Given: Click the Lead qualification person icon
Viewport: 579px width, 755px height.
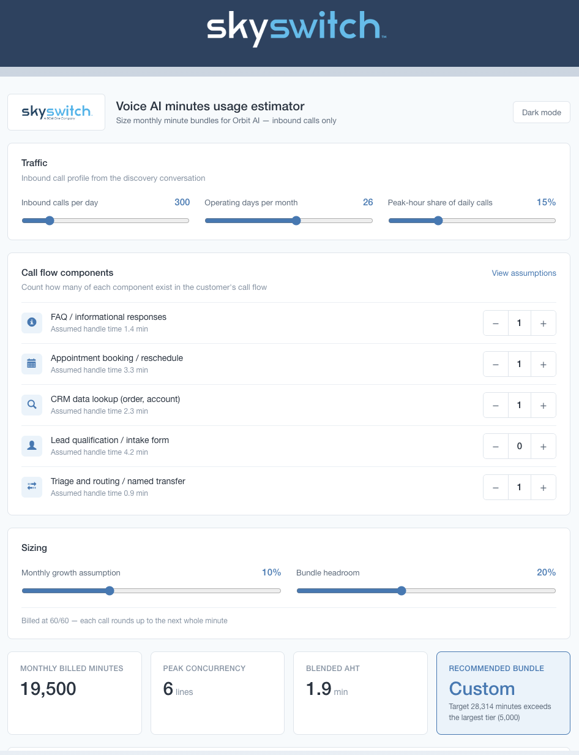Looking at the screenshot, I should (32, 446).
